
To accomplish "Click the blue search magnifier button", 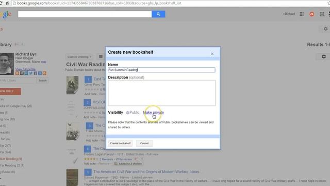I will pyautogui.click(x=158, y=14).
